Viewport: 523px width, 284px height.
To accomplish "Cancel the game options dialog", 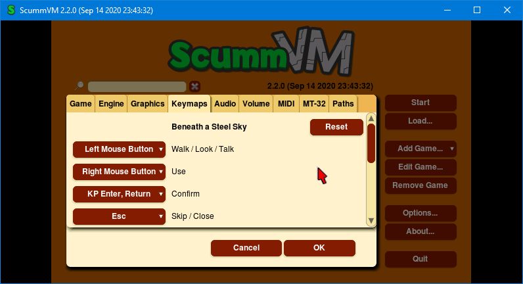I will (246, 248).
